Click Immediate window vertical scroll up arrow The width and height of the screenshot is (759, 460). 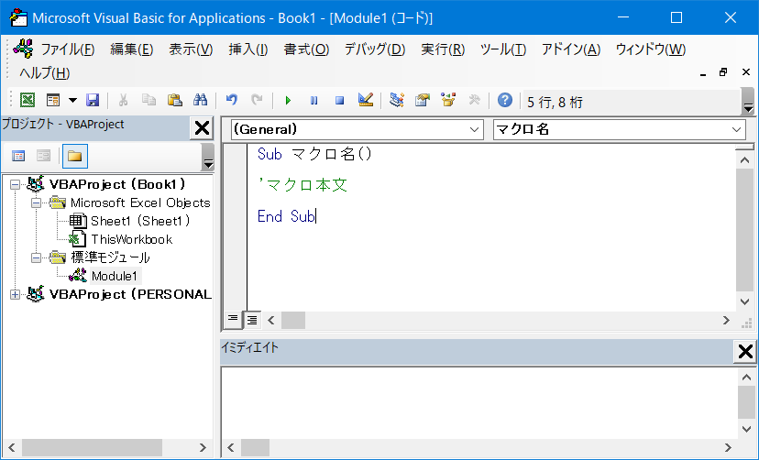tap(746, 378)
